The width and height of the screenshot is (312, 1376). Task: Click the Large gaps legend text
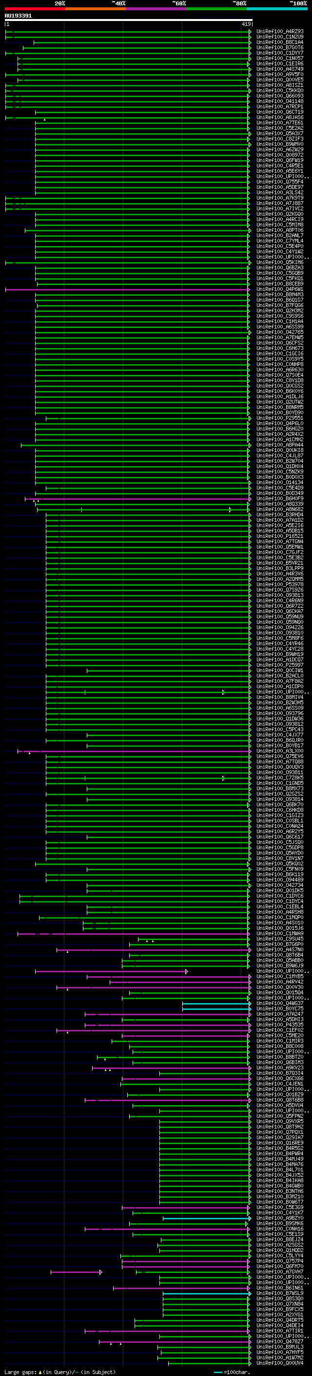tap(60, 1372)
